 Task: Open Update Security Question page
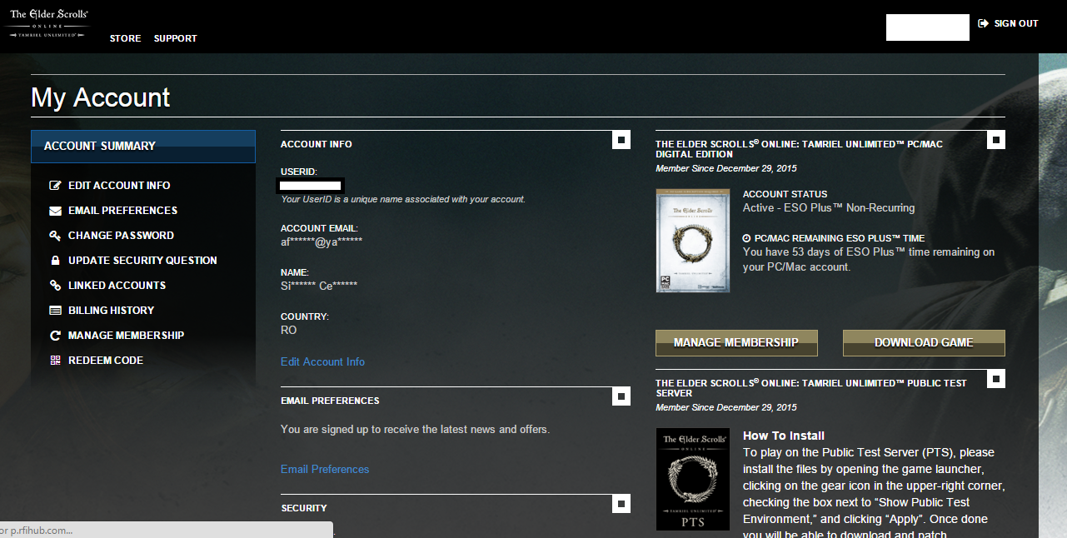point(142,261)
